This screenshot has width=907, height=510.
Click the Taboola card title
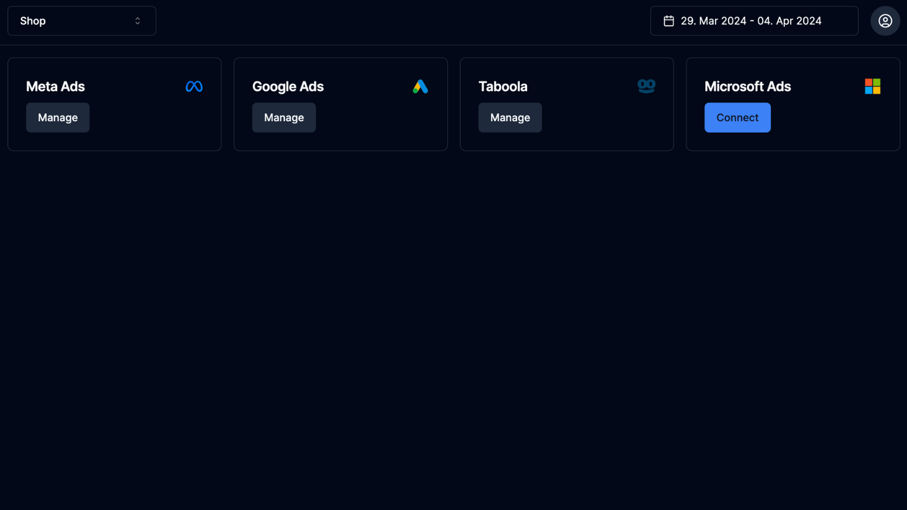click(x=503, y=86)
